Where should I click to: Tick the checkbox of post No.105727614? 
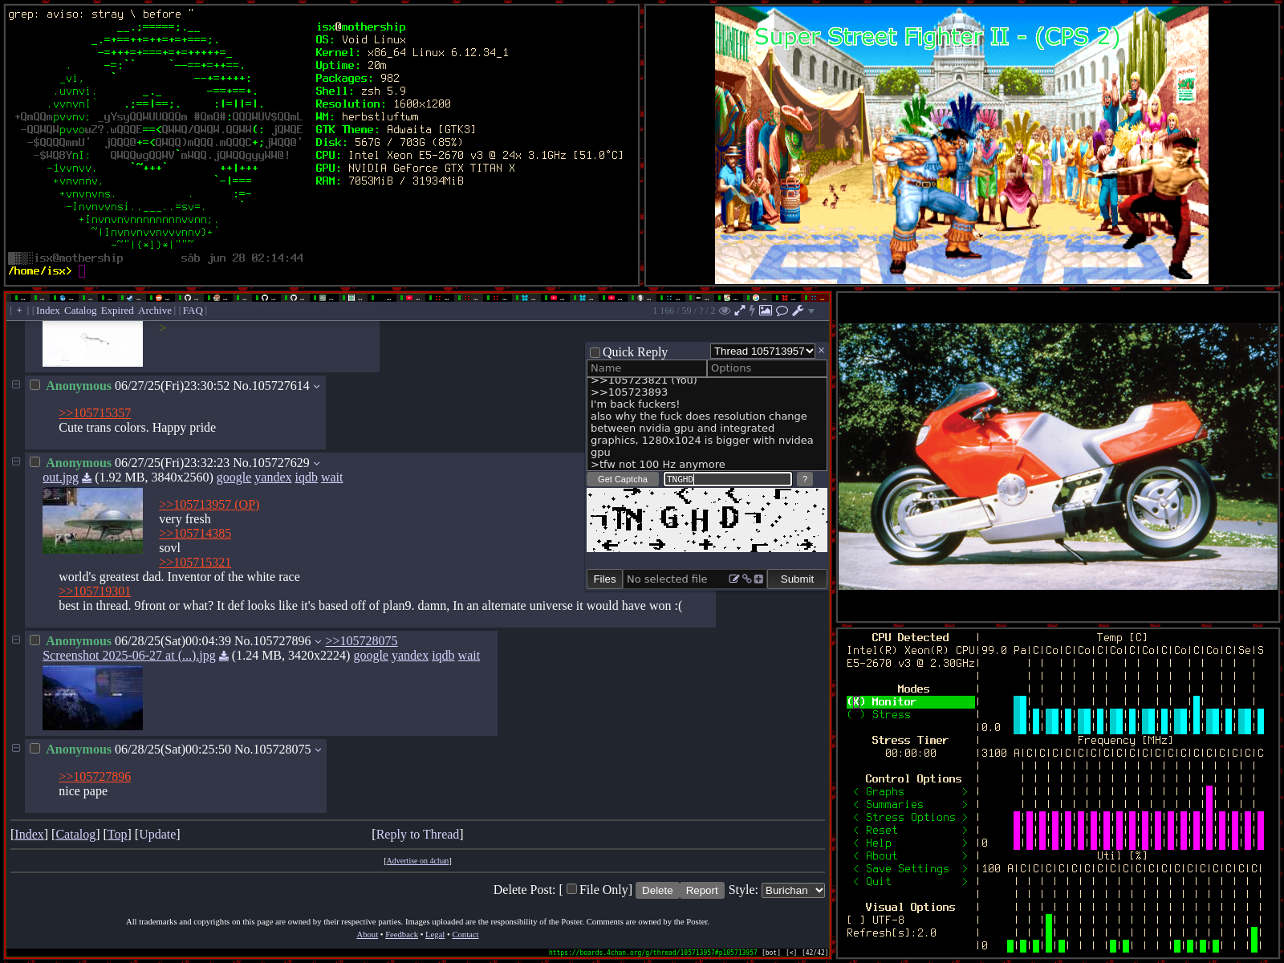click(x=35, y=385)
